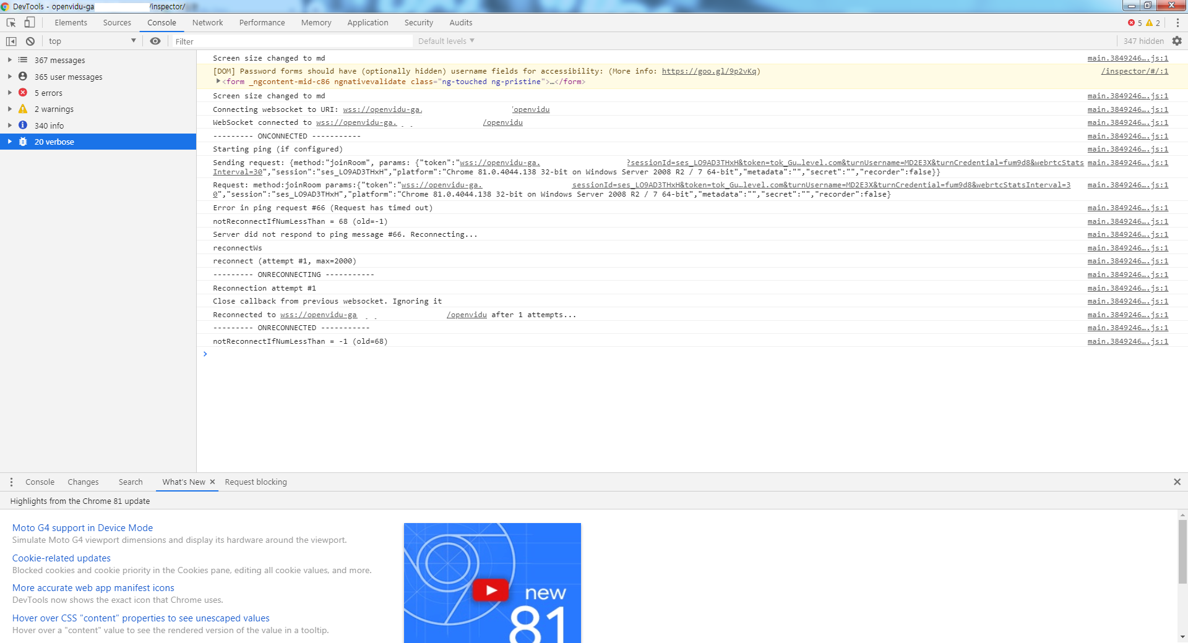
Task: Open the drawer Console tab
Action: click(x=40, y=482)
